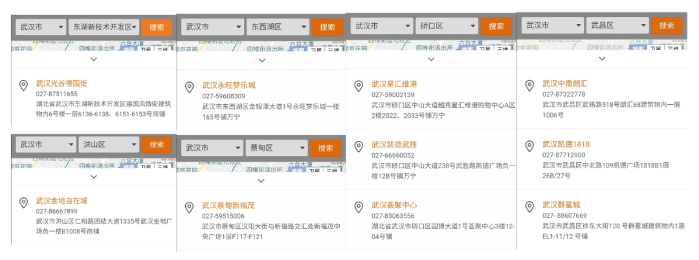Open the 武汉市 city dropdown next to 蔡甸区
The width and height of the screenshot is (699, 260).
point(212,148)
